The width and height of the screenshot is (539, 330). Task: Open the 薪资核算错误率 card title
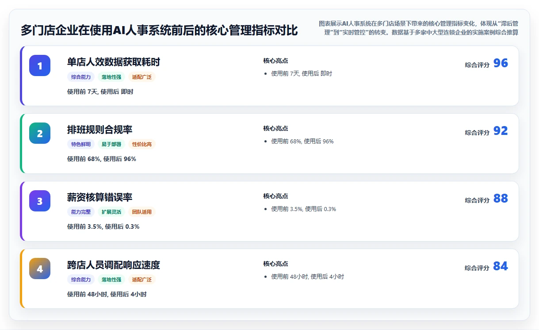pos(99,197)
